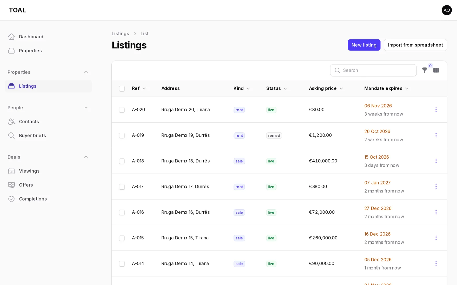Sort by Status column header

277,88
